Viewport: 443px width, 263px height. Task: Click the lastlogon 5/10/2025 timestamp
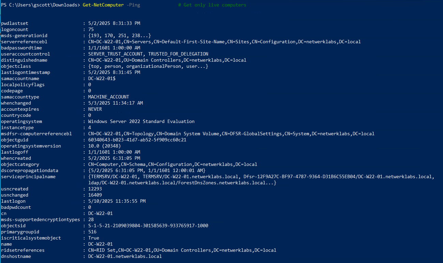click(x=117, y=201)
